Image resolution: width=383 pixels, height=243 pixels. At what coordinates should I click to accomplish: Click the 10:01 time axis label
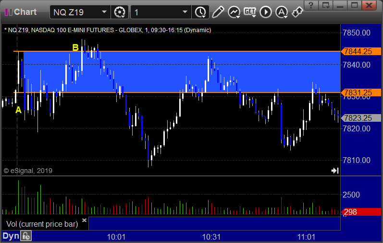(x=116, y=237)
